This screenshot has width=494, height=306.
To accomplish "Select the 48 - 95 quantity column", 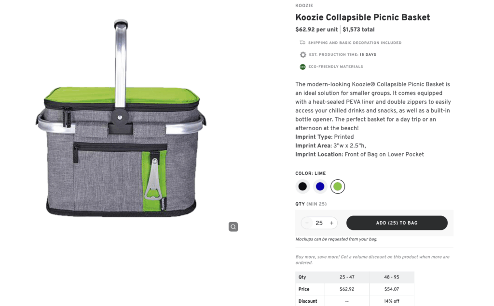I will (x=391, y=277).
